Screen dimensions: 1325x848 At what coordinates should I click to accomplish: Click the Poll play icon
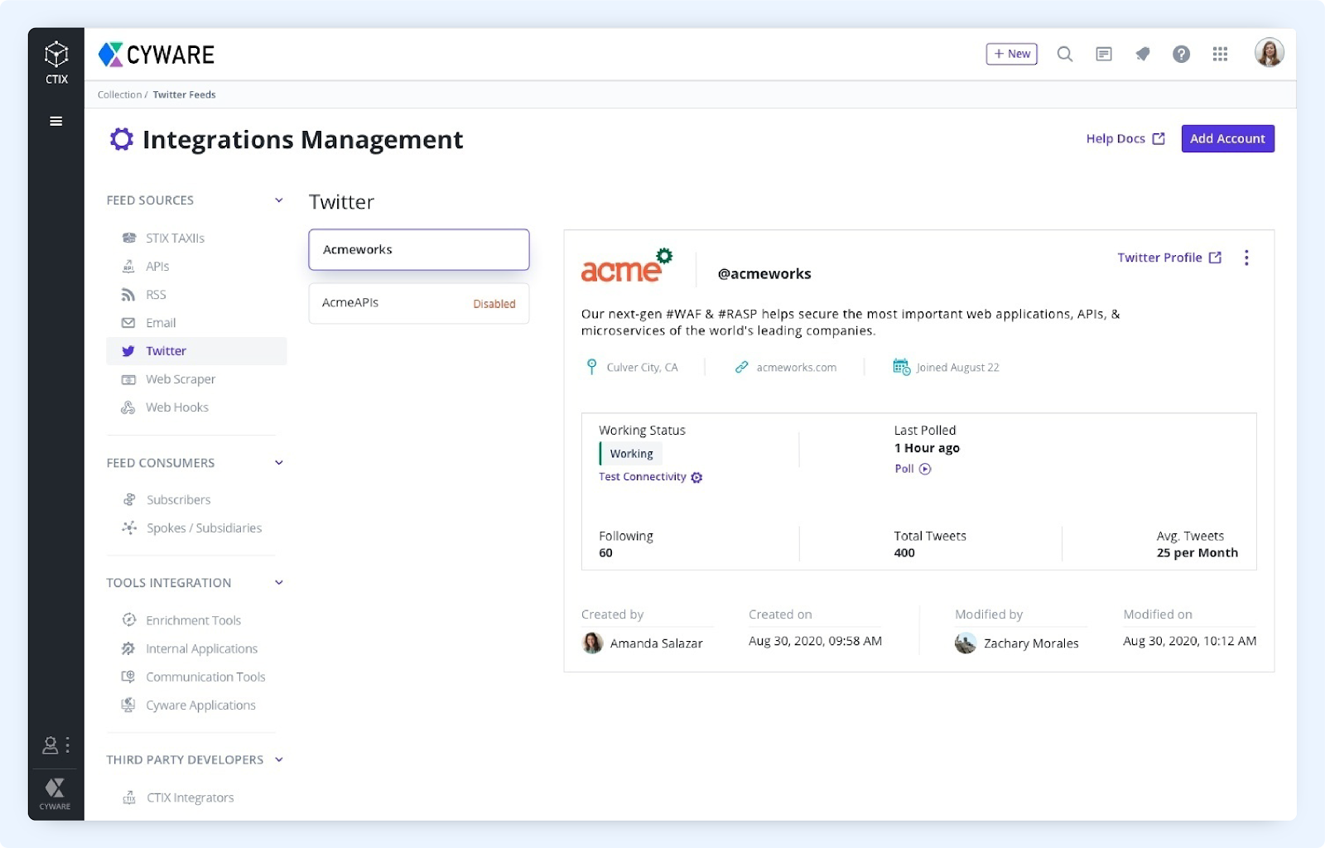925,469
